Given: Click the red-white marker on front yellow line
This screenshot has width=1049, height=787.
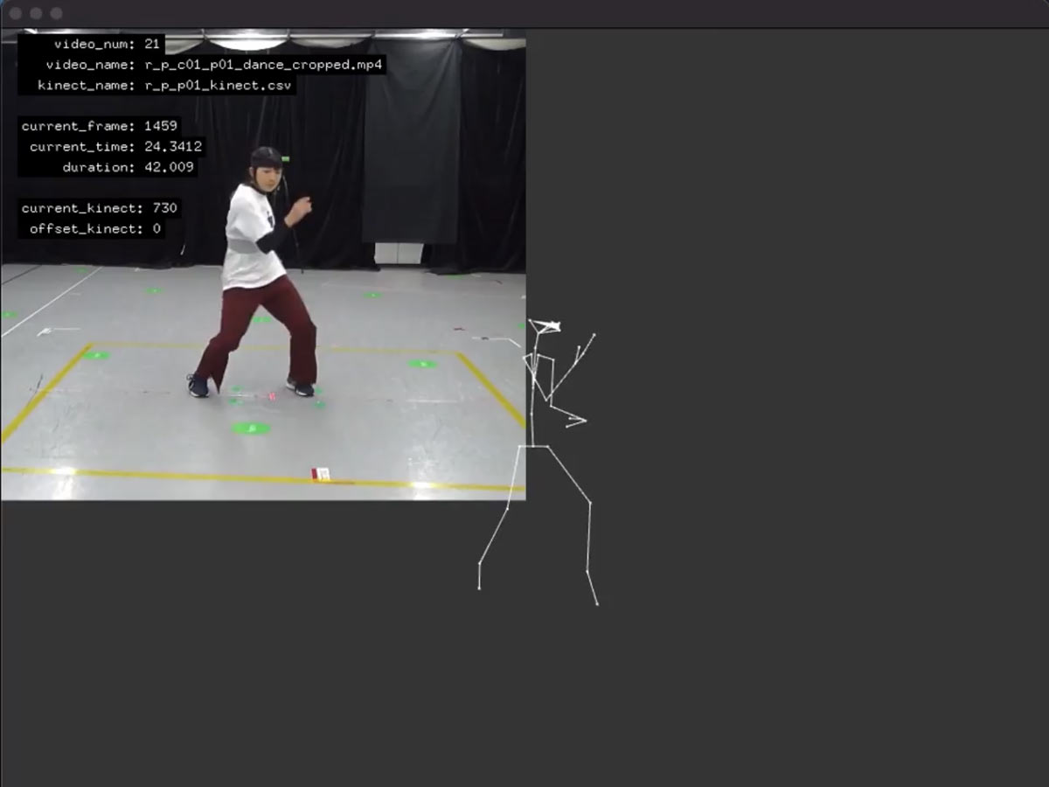Looking at the screenshot, I should (321, 474).
